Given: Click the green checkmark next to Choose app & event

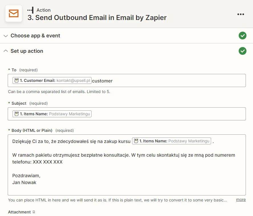Looking at the screenshot, I should click(x=242, y=35).
